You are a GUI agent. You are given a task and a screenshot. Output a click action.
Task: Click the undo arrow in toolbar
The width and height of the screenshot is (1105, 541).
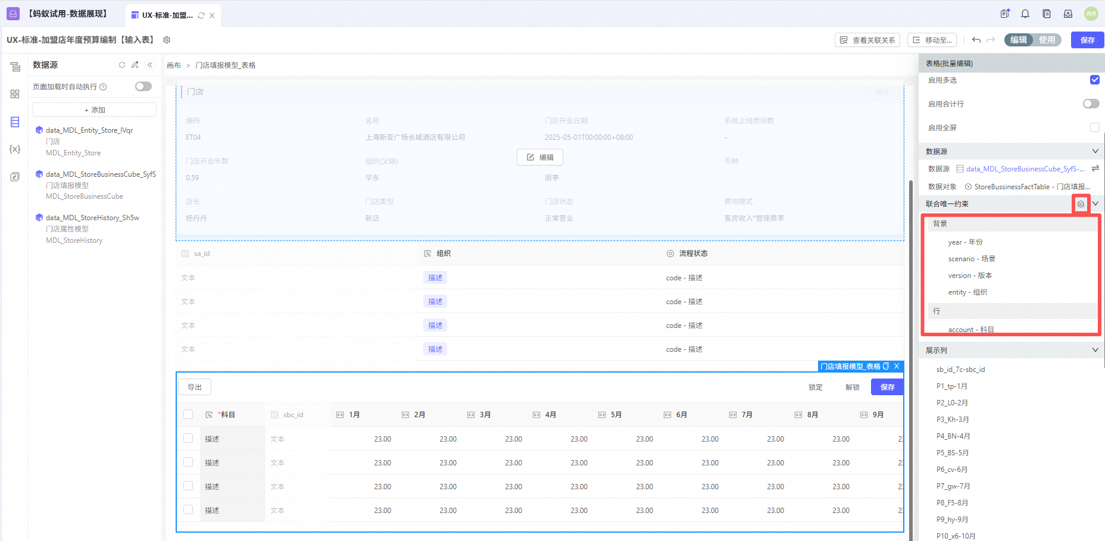pyautogui.click(x=976, y=40)
